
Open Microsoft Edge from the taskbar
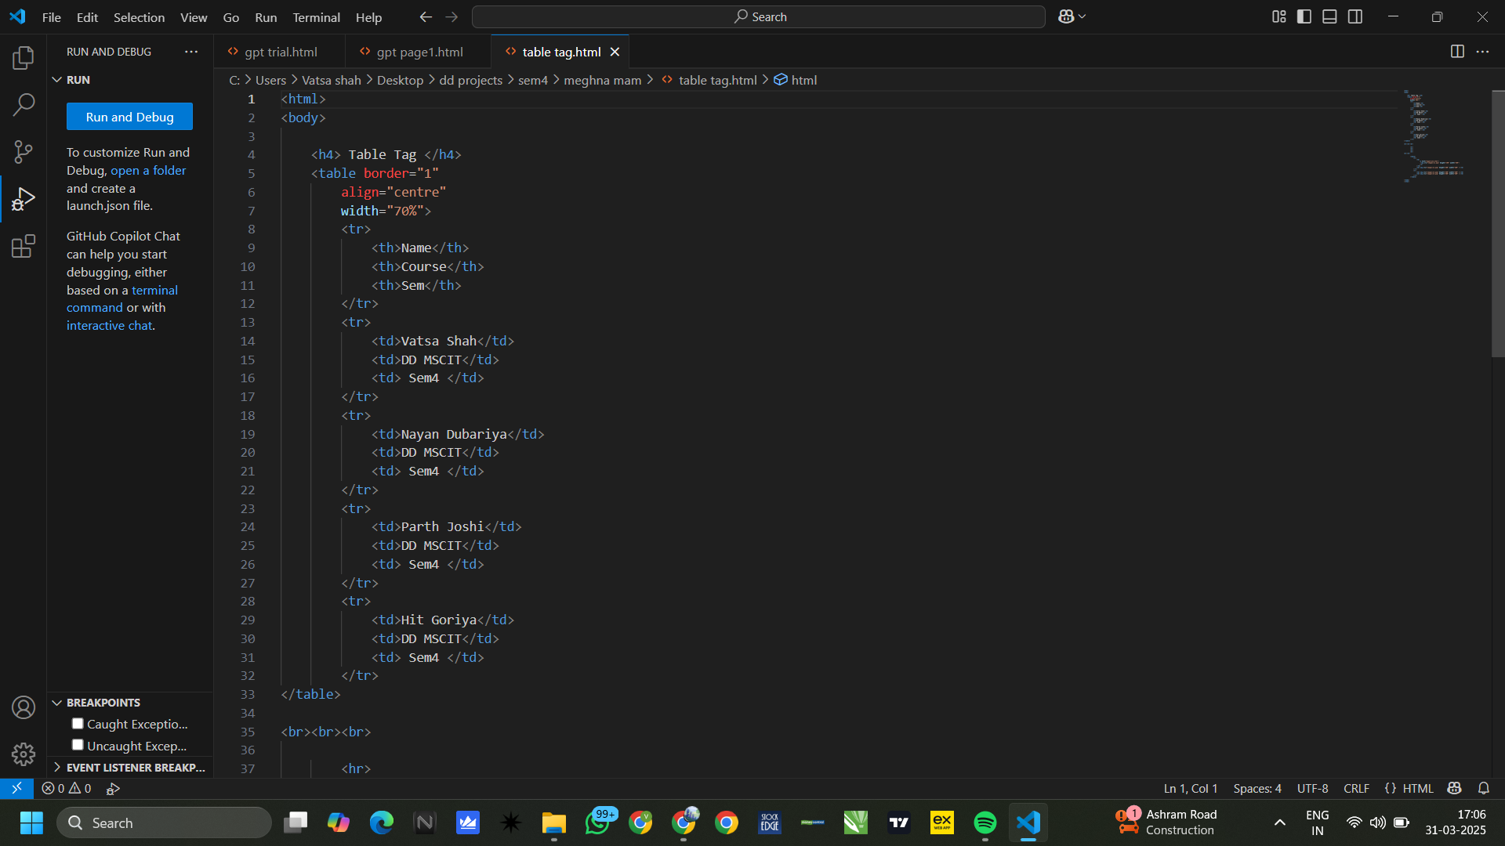(x=382, y=822)
